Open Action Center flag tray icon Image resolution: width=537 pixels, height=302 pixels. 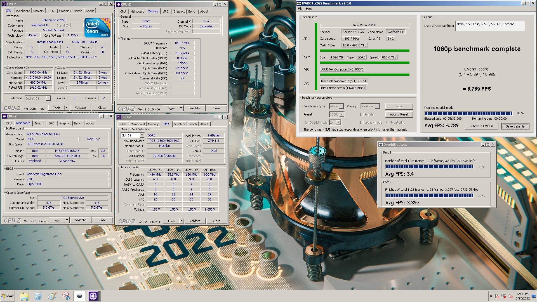497,296
